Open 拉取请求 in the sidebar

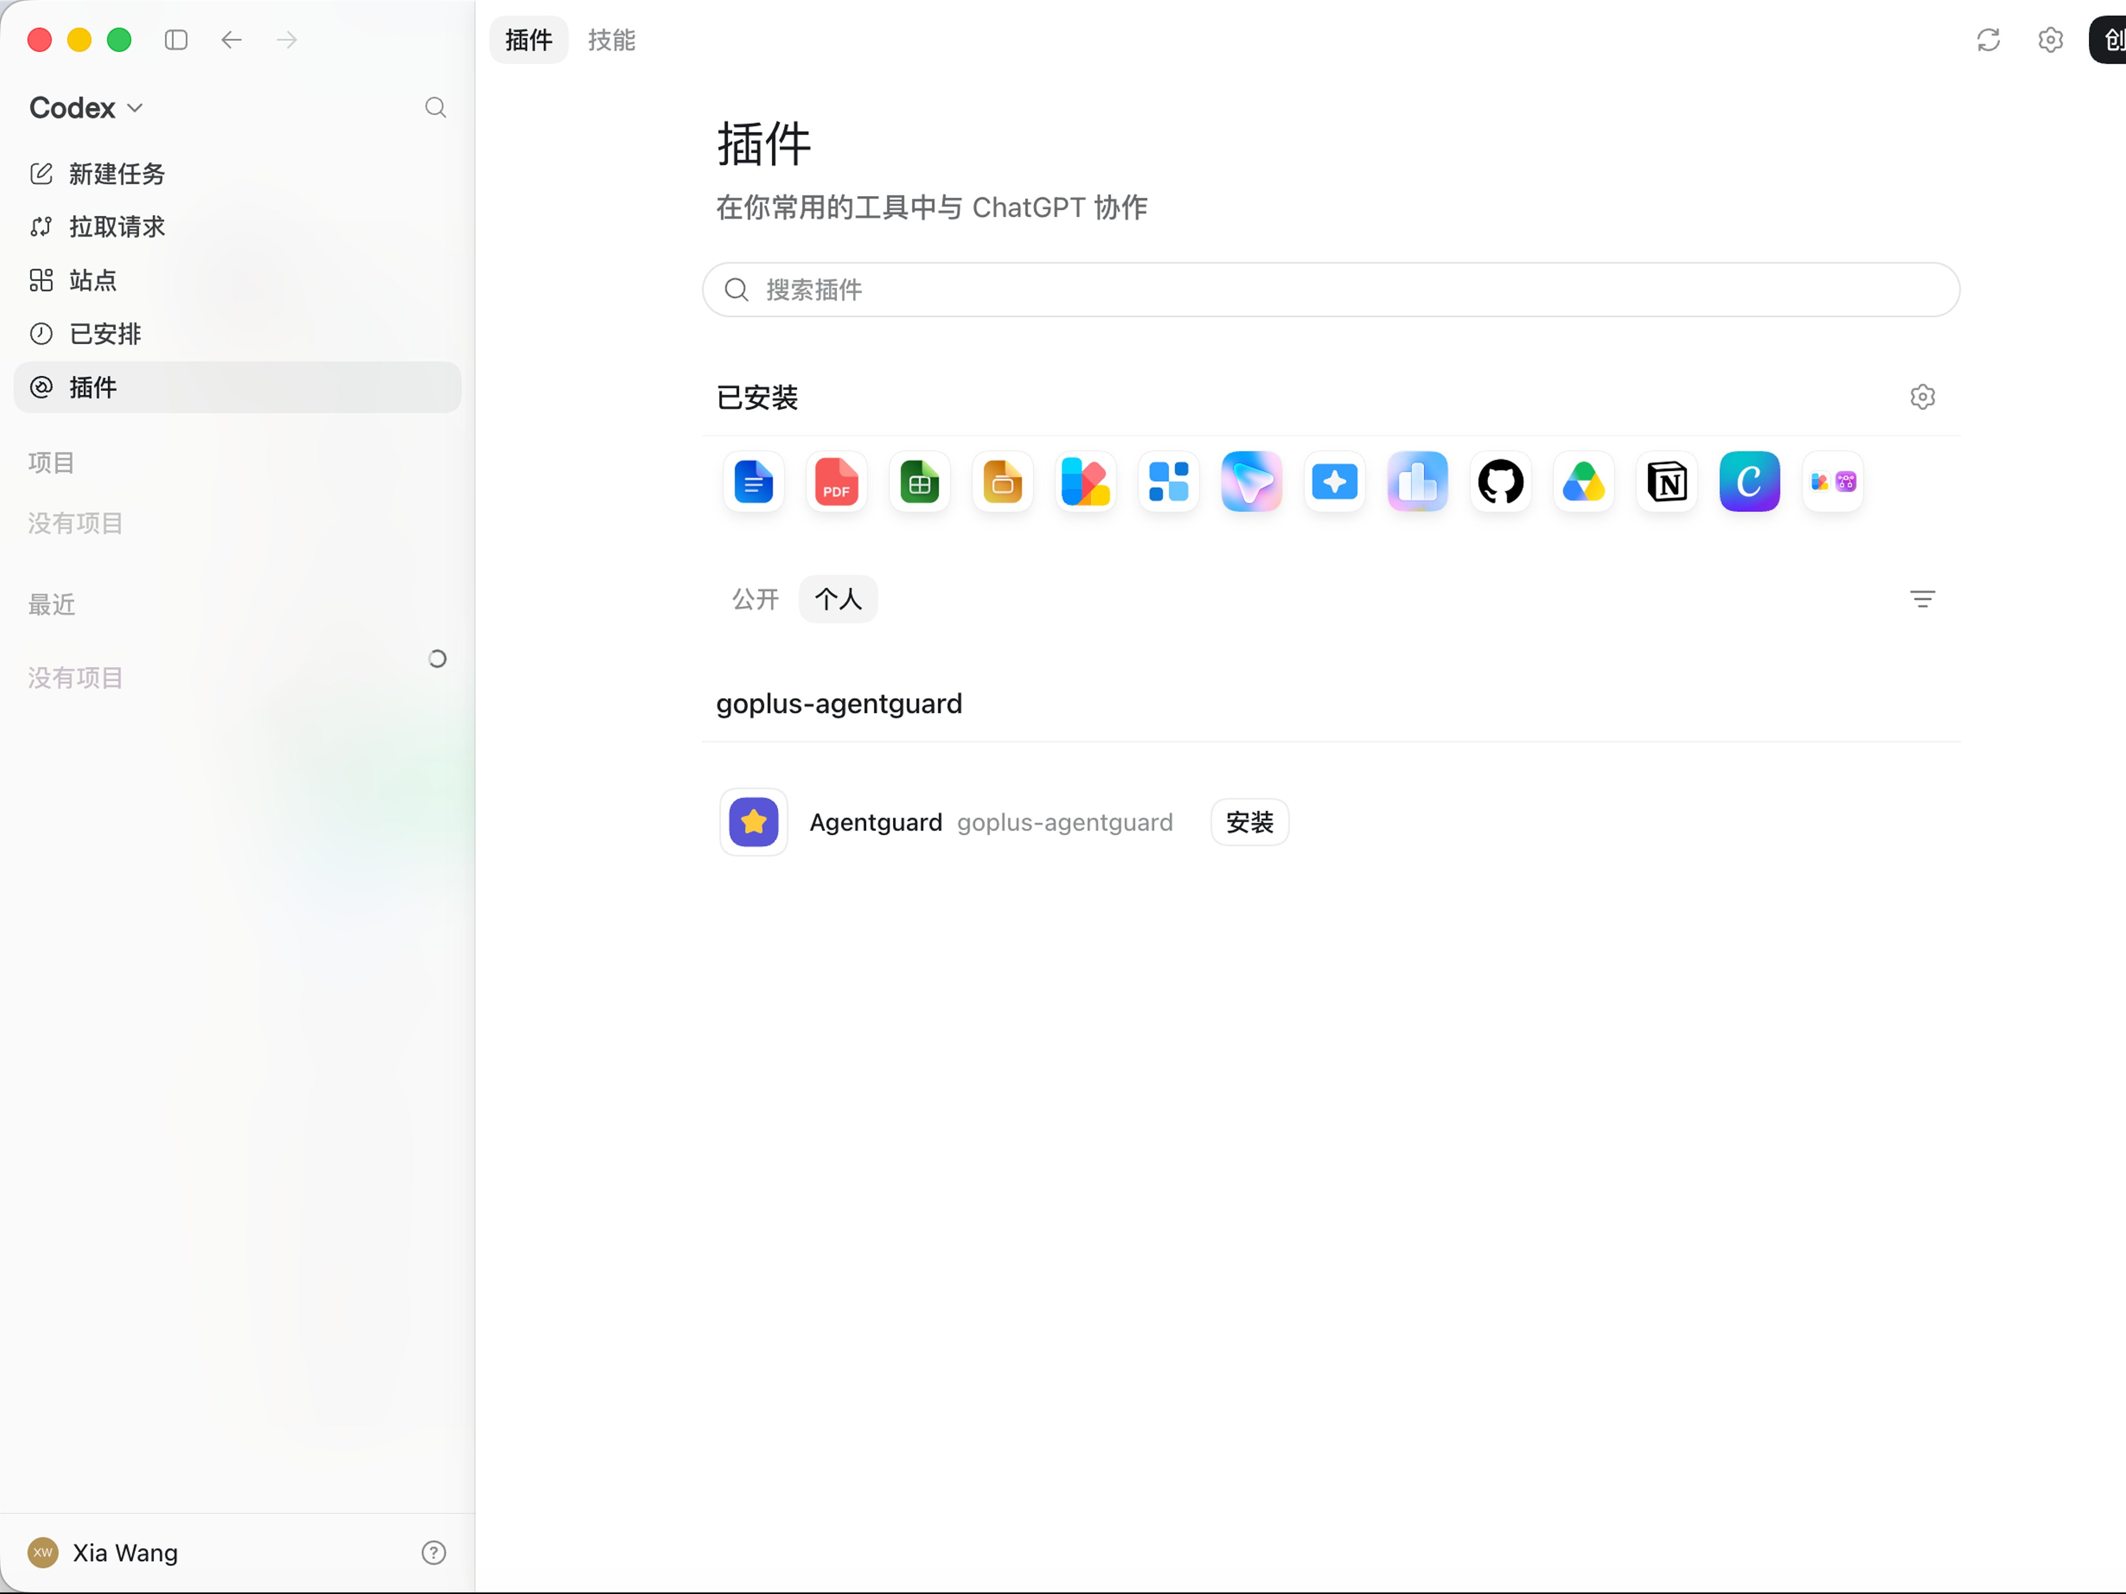click(238, 227)
